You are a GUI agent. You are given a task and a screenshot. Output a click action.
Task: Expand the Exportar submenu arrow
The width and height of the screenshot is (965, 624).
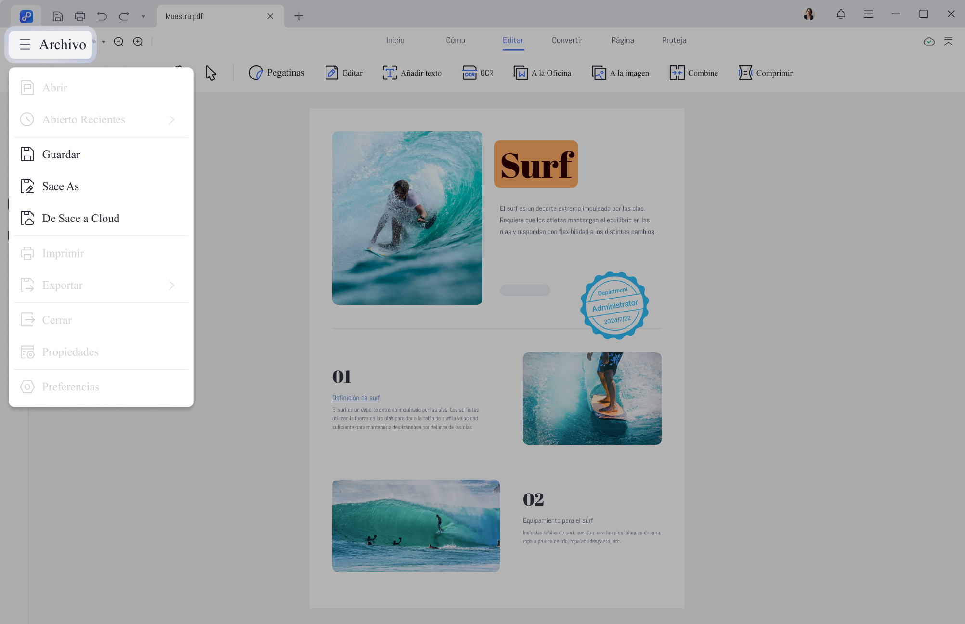pos(171,285)
